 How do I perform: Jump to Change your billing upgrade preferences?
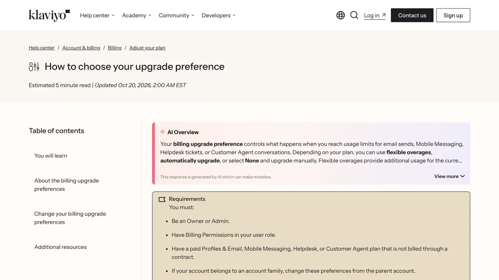[x=70, y=218]
